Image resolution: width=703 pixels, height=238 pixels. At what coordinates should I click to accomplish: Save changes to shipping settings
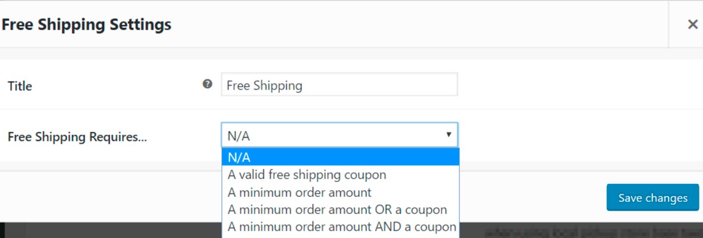click(x=653, y=198)
